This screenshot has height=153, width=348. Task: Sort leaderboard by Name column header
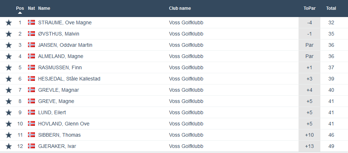point(44,8)
